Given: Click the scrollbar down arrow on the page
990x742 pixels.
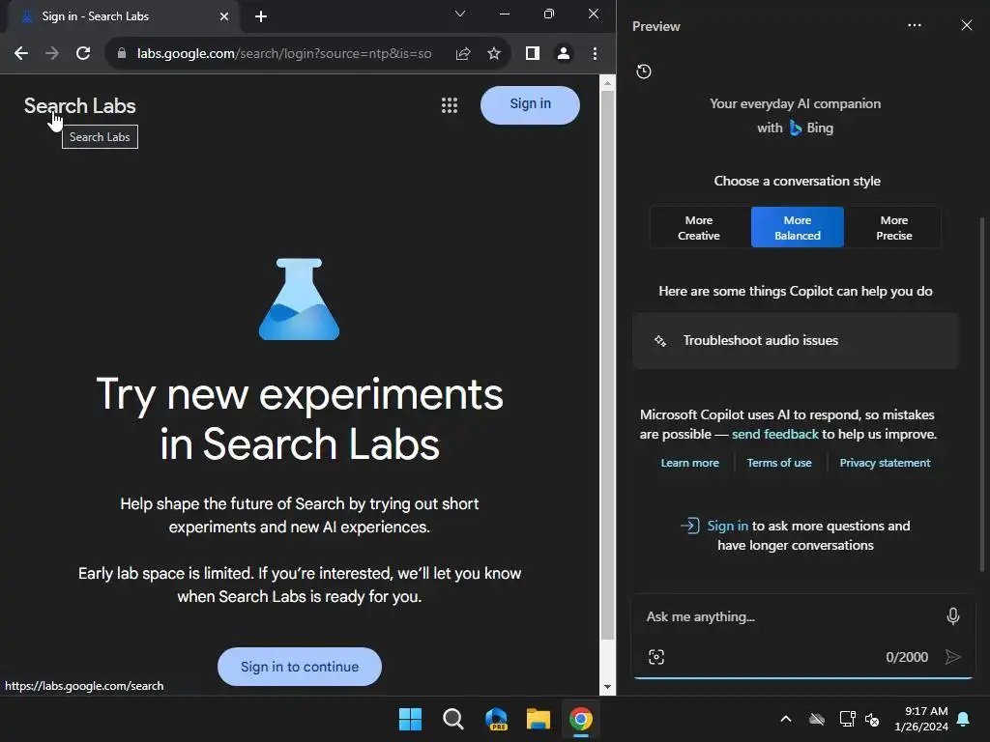Looking at the screenshot, I should [x=607, y=687].
